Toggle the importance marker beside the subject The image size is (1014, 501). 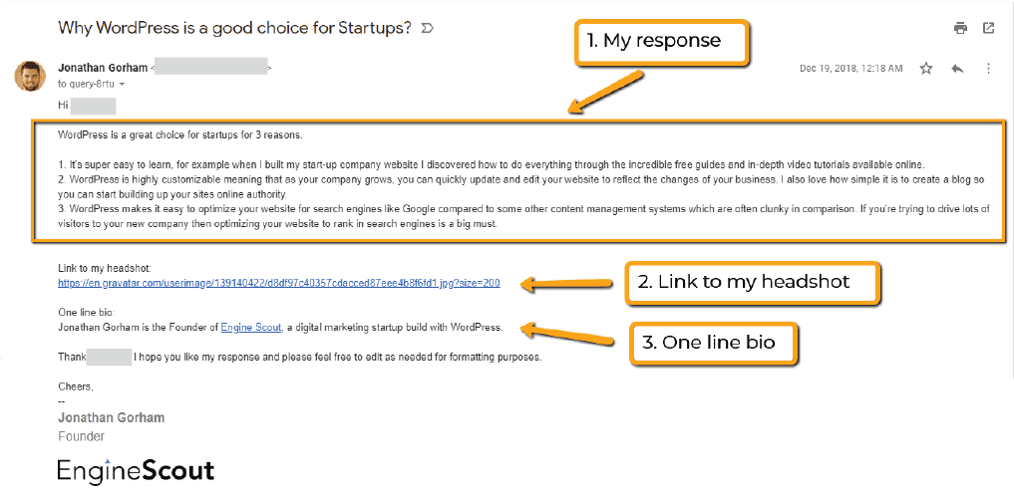[428, 29]
